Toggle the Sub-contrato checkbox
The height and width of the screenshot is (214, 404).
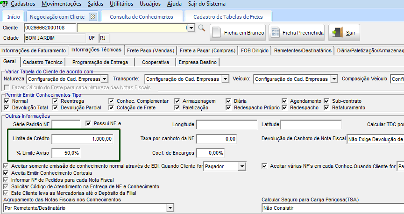(326, 101)
